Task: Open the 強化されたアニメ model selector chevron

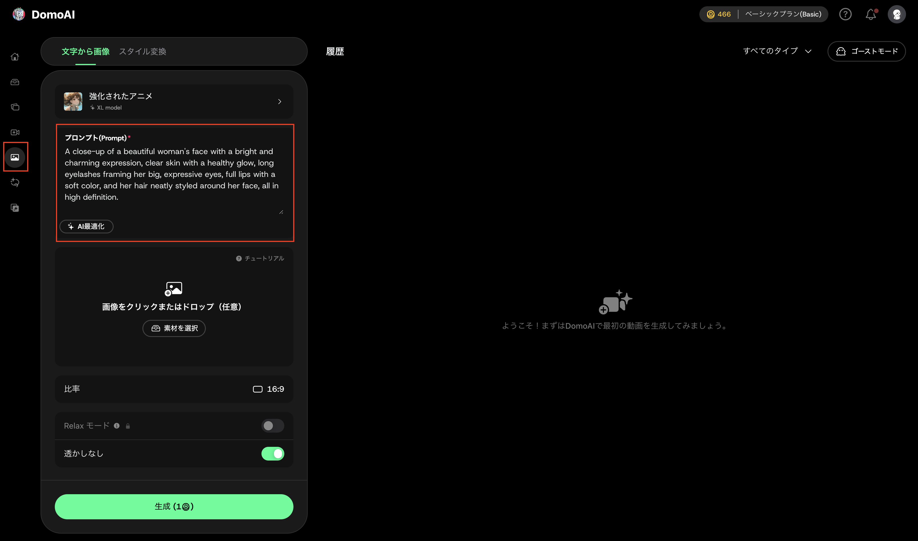Action: click(x=279, y=102)
